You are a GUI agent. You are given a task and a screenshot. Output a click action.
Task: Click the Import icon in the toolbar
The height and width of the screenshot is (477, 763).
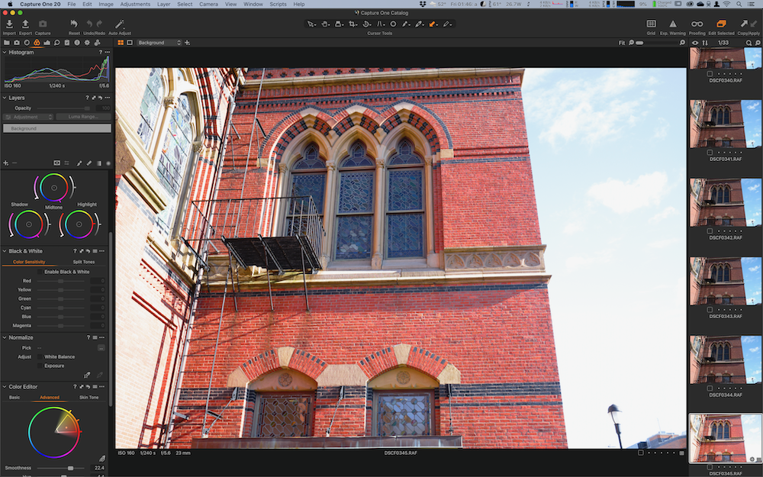(9, 24)
